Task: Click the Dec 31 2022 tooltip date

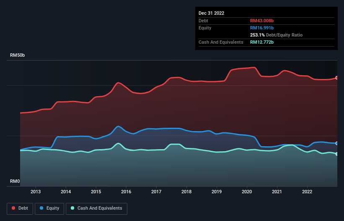Action: [x=211, y=13]
